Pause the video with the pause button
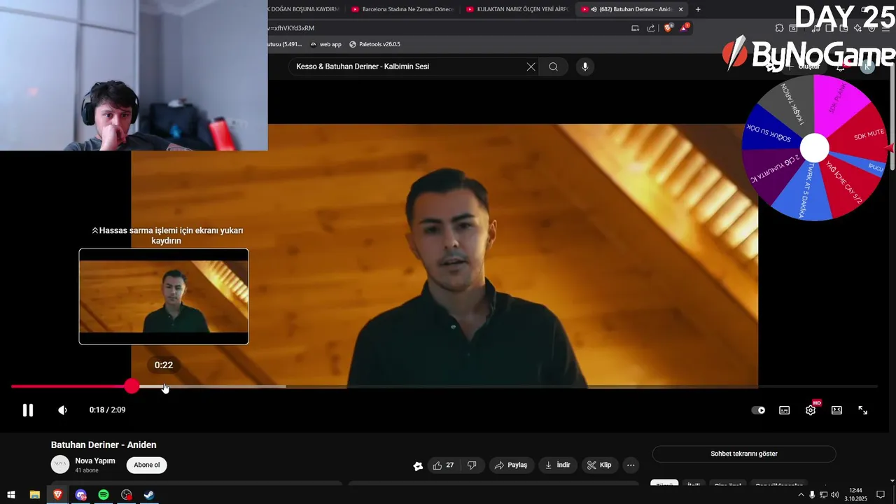This screenshot has height=504, width=896. [28, 410]
